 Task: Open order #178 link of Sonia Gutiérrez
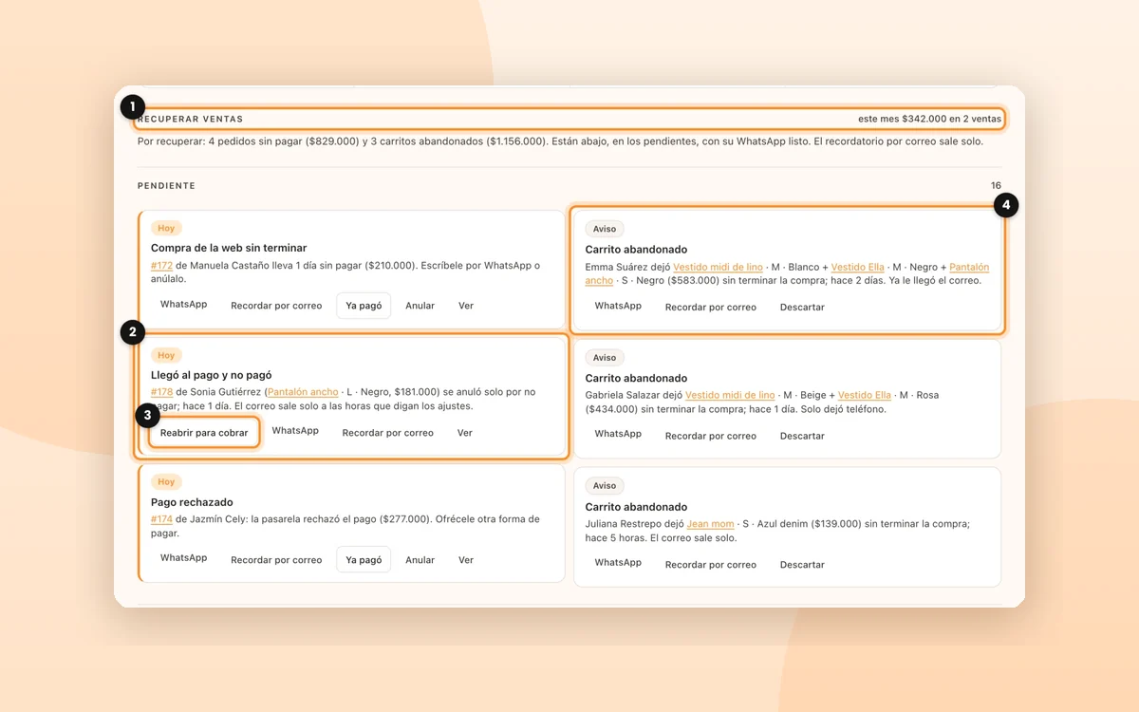[x=161, y=392]
